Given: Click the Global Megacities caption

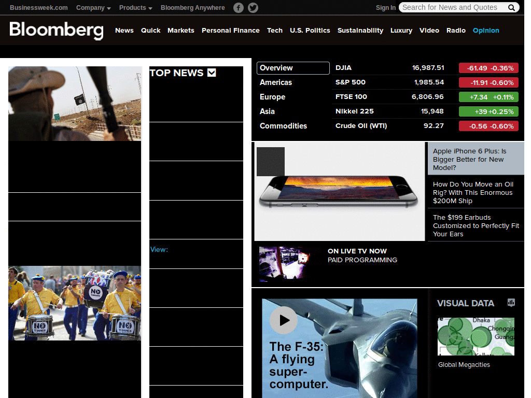Looking at the screenshot, I should click(464, 365).
